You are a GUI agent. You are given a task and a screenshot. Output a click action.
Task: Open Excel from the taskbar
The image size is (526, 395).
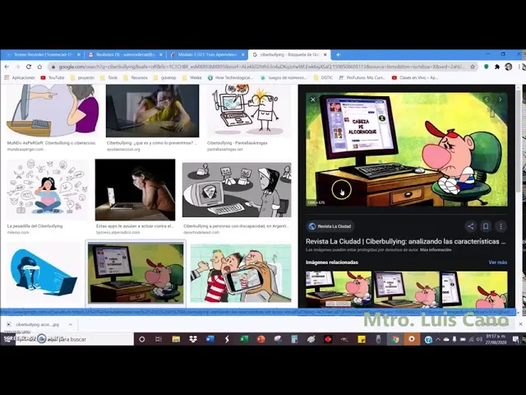click(244, 339)
